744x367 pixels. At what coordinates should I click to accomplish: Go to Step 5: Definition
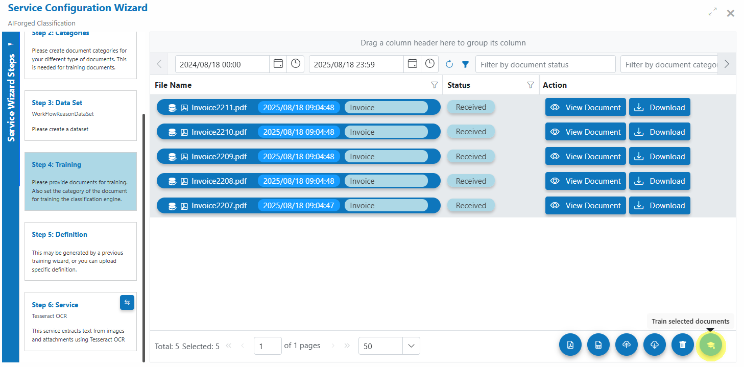(81, 251)
